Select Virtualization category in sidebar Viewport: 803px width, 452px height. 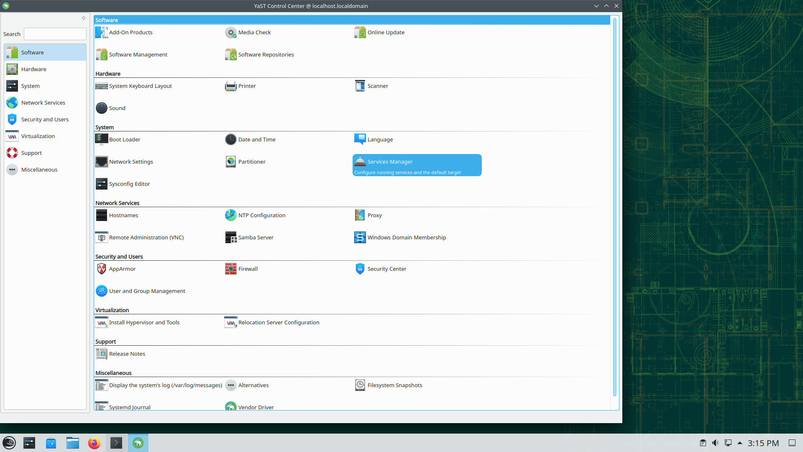[45, 136]
